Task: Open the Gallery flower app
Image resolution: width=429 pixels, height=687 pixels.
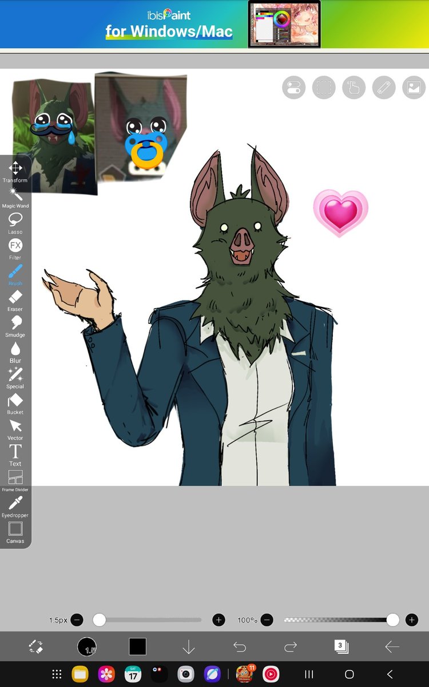Action: (106, 674)
